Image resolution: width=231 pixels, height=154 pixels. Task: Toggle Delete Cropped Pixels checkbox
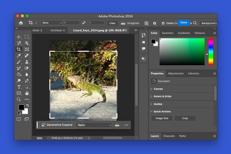pos(163,23)
